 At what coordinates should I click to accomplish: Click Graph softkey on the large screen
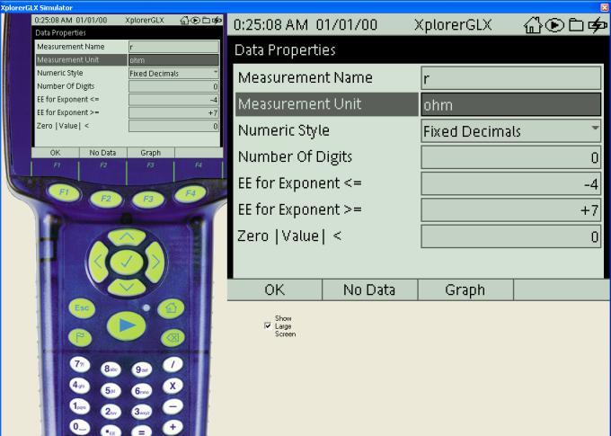(465, 289)
